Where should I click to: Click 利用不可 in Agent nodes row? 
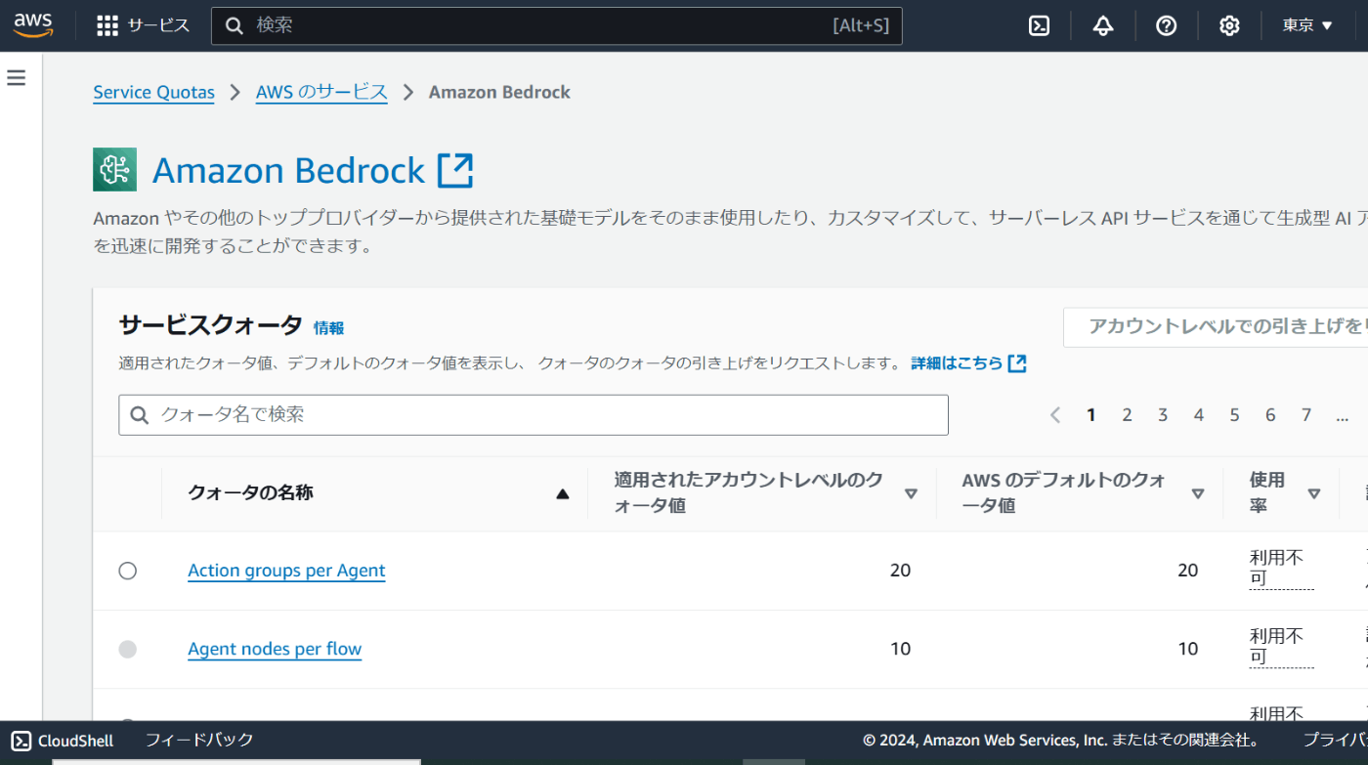point(1280,646)
